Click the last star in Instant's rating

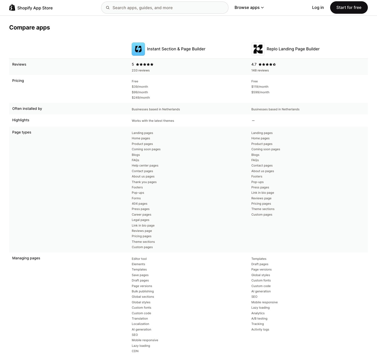click(x=152, y=64)
